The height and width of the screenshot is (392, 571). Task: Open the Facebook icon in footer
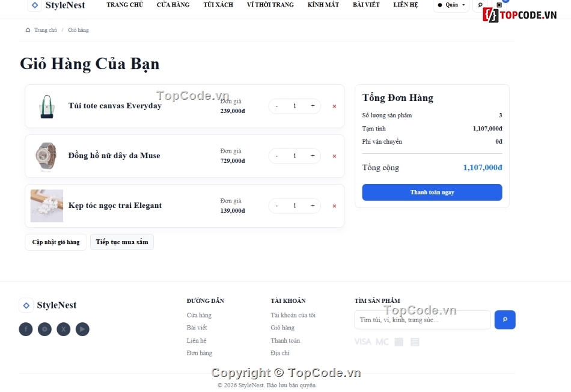pos(26,329)
